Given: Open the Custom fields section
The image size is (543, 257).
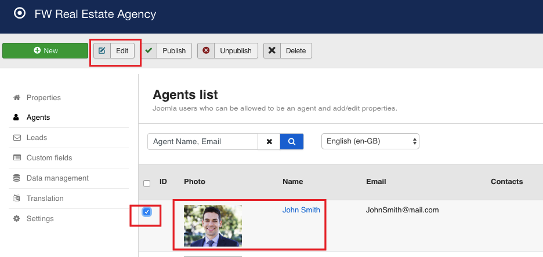Looking at the screenshot, I should click(x=49, y=158).
